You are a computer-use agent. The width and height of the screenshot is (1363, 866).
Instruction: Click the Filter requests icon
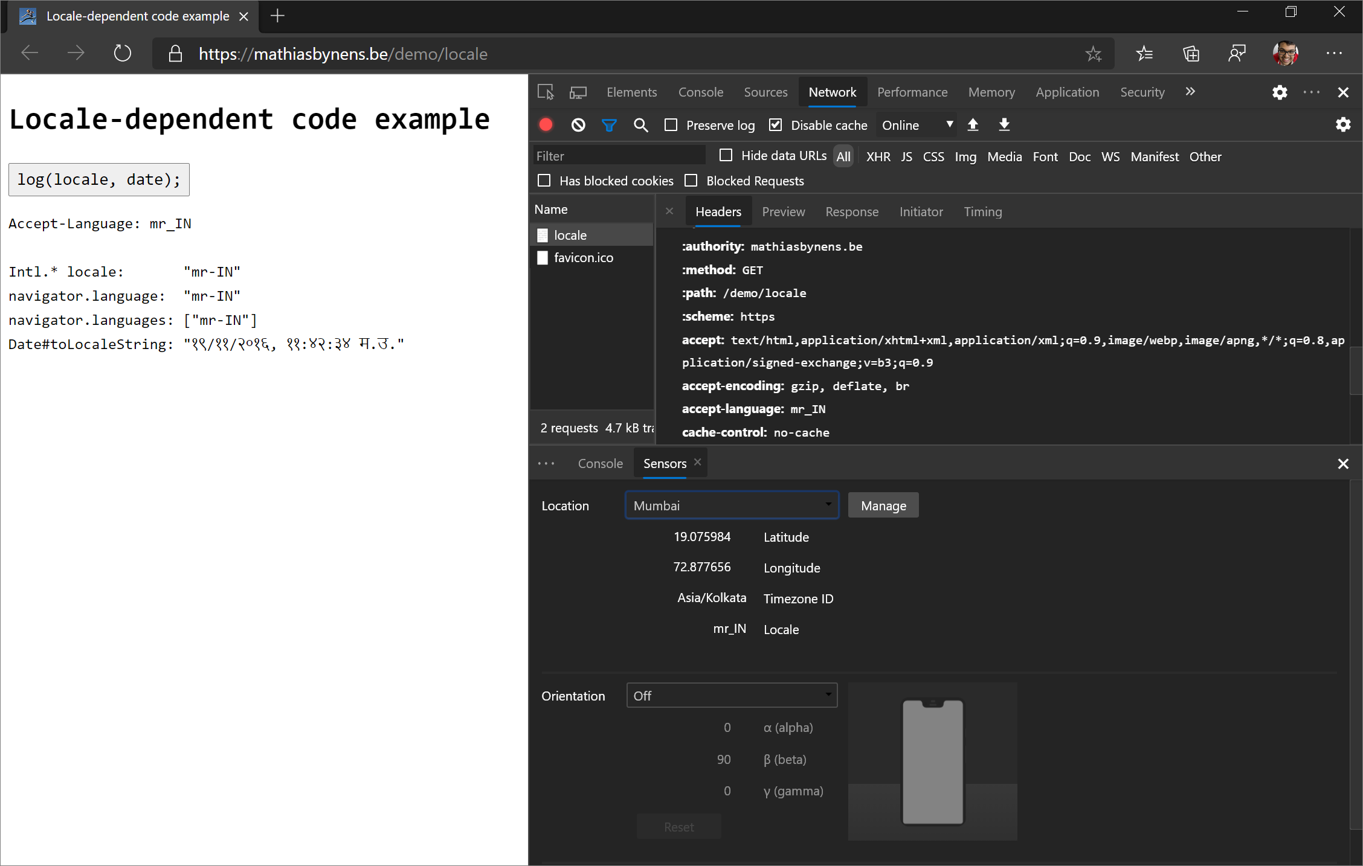[610, 124]
